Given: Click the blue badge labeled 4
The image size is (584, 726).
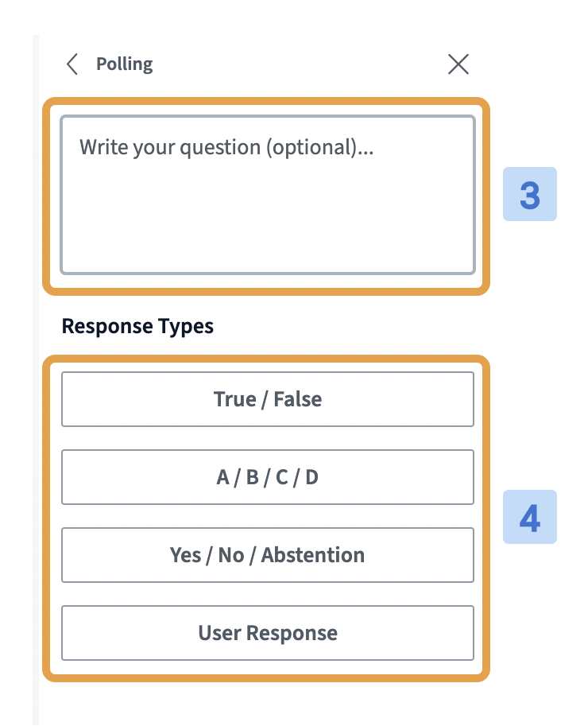Looking at the screenshot, I should pos(529,517).
